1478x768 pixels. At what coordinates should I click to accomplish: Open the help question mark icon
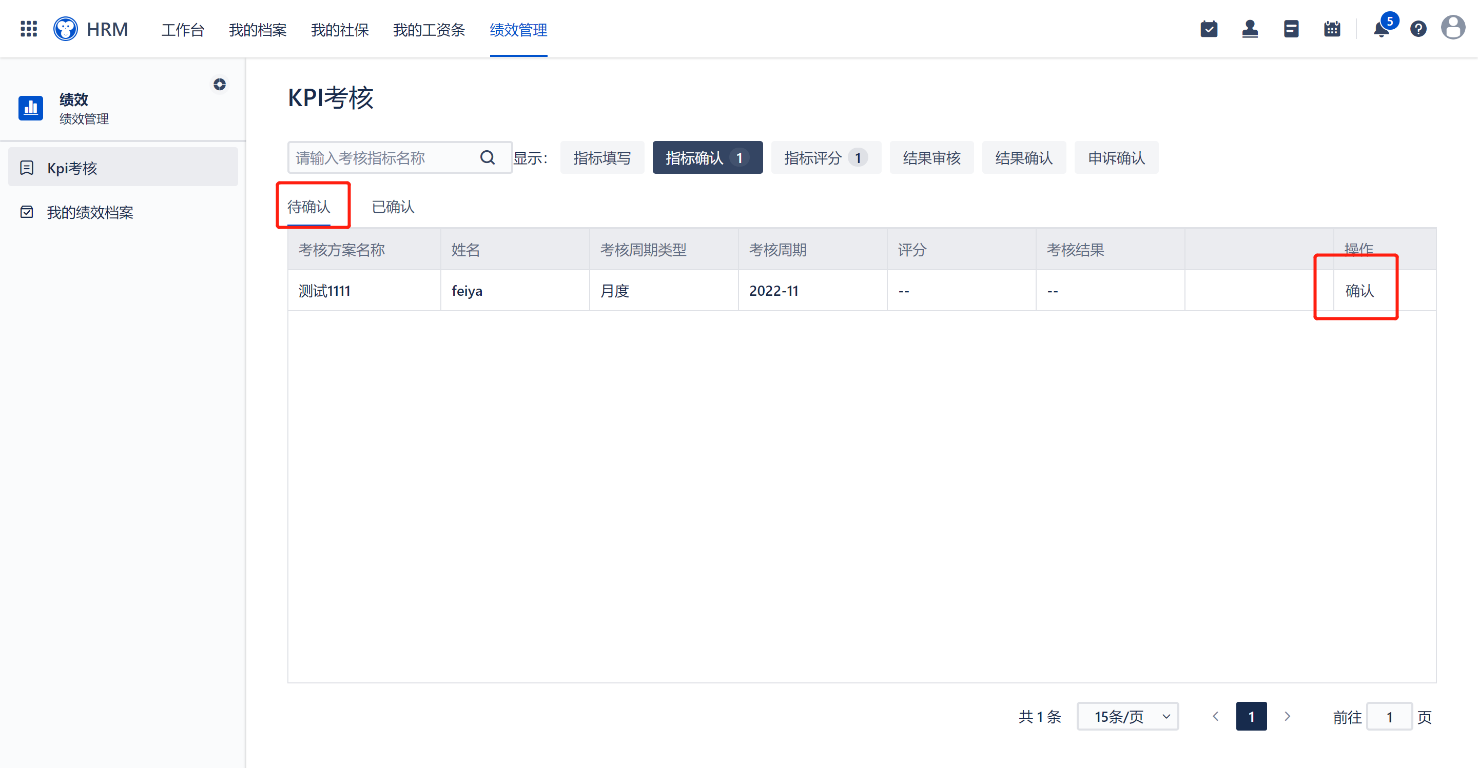click(1418, 29)
